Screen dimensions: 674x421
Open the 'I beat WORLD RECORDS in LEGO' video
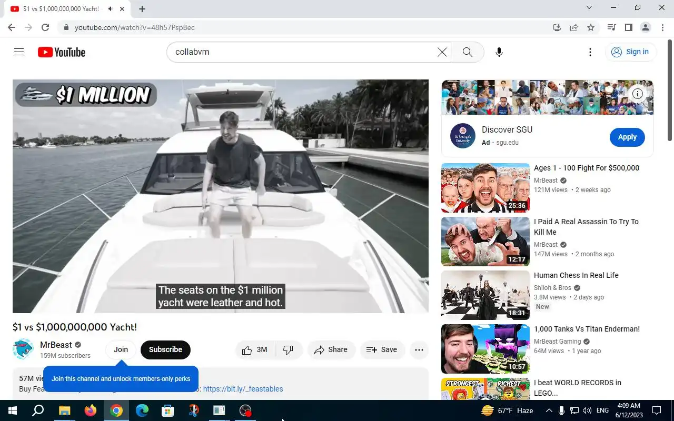click(578, 388)
